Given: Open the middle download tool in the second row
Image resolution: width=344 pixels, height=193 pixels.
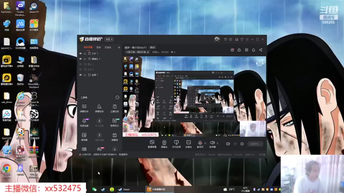Looking at the screenshot, I should click(x=99, y=123).
